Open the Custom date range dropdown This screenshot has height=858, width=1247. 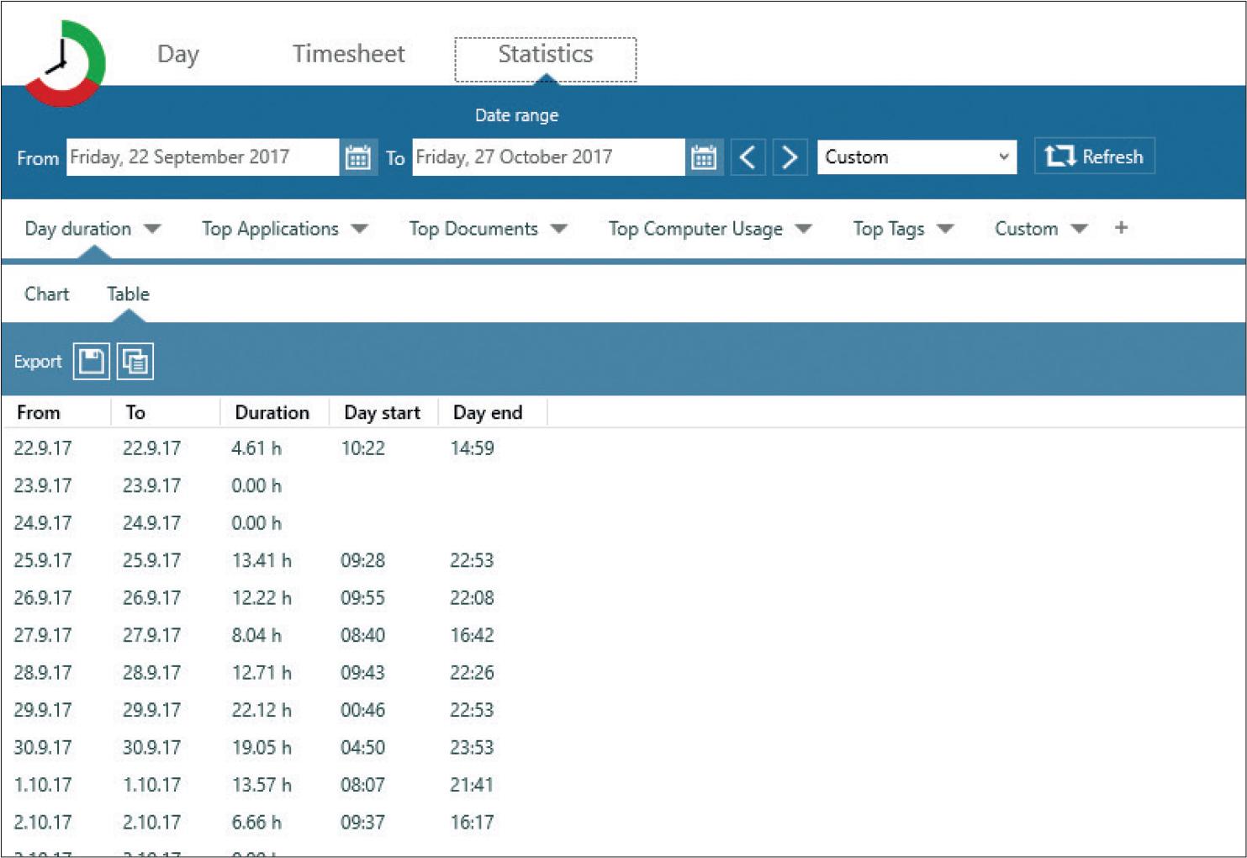coord(917,157)
